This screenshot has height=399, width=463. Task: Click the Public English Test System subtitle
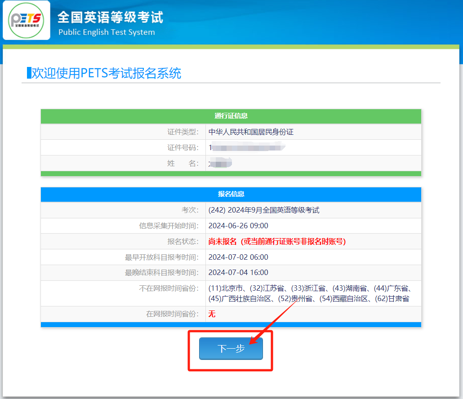coord(107,32)
